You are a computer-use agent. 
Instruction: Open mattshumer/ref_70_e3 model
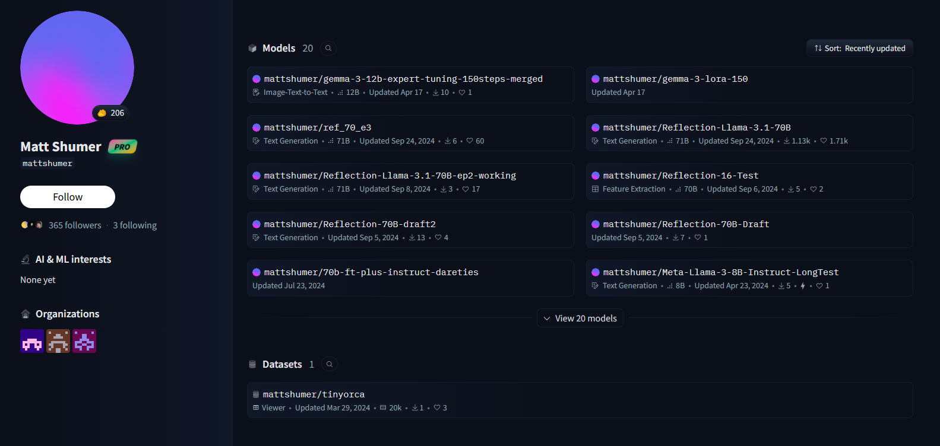410,133
